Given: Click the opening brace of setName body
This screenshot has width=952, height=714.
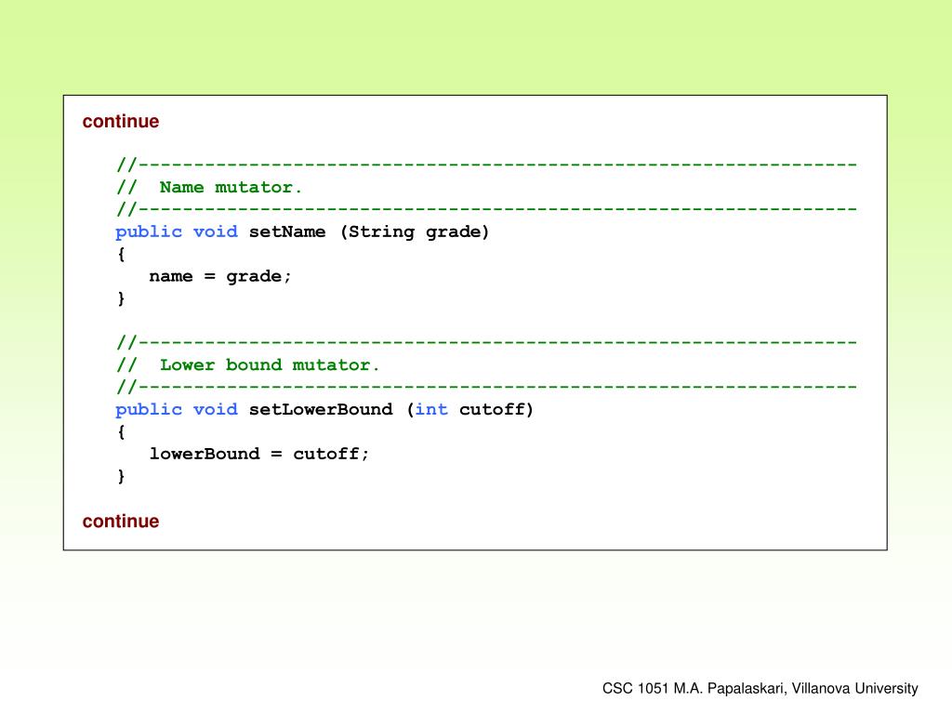Looking at the screenshot, I should (x=121, y=255).
